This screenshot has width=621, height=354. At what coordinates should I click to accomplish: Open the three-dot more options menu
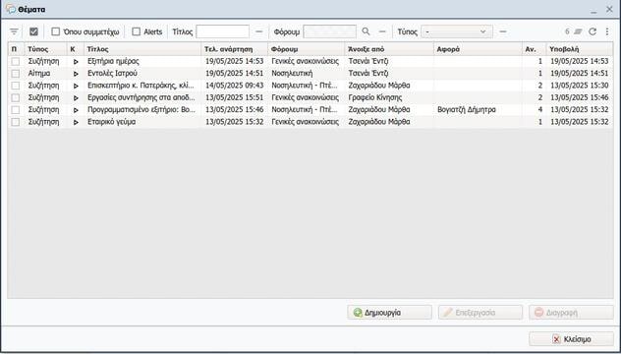point(607,31)
